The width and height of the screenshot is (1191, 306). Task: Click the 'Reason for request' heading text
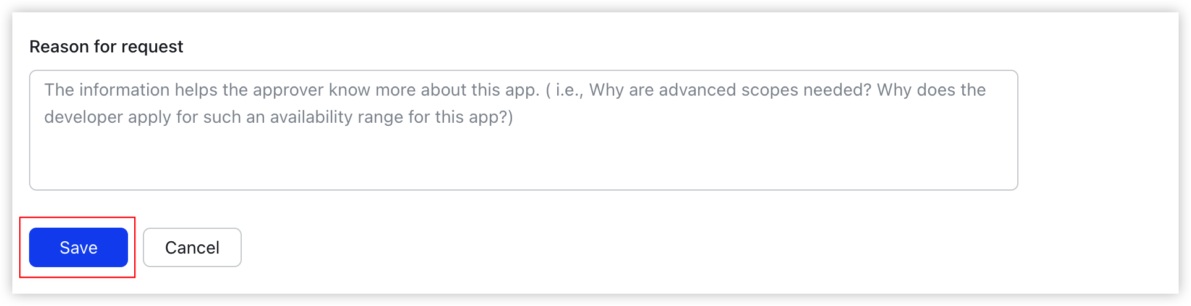[x=106, y=46]
